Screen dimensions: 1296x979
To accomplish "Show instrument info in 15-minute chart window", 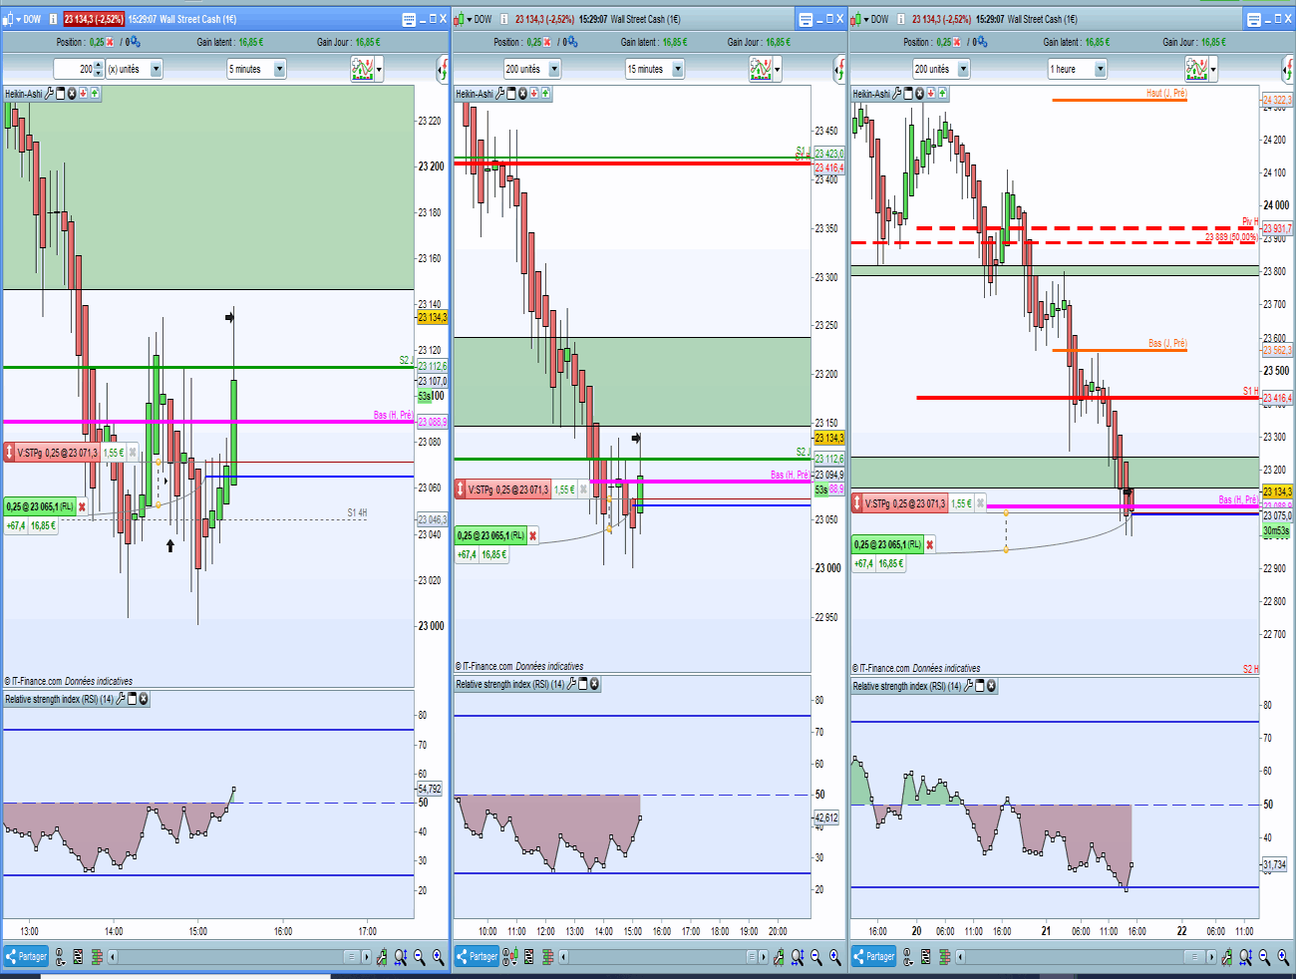I will [504, 19].
